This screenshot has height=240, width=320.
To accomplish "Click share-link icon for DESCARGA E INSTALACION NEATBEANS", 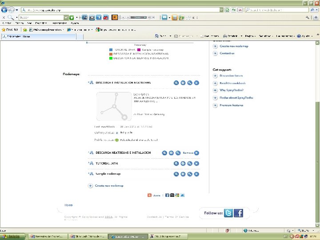I will [190, 83].
